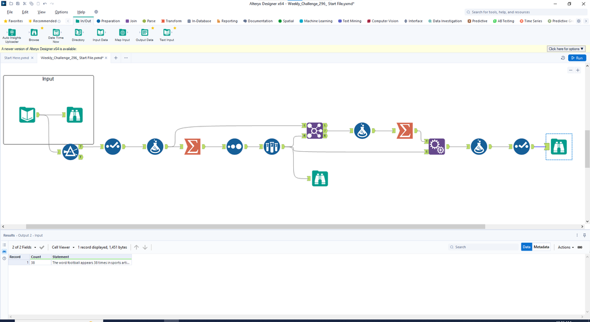Select the first Select tool node after Filter
The height and width of the screenshot is (322, 590).
point(112,147)
